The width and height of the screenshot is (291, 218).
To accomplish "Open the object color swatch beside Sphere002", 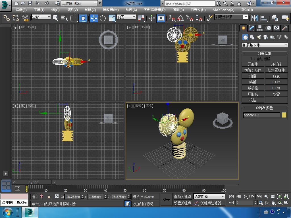I will click(x=284, y=115).
